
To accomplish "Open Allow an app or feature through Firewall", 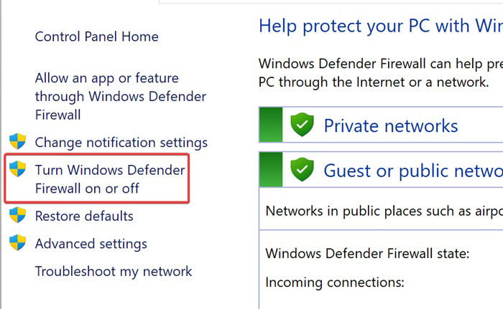I will [120, 96].
